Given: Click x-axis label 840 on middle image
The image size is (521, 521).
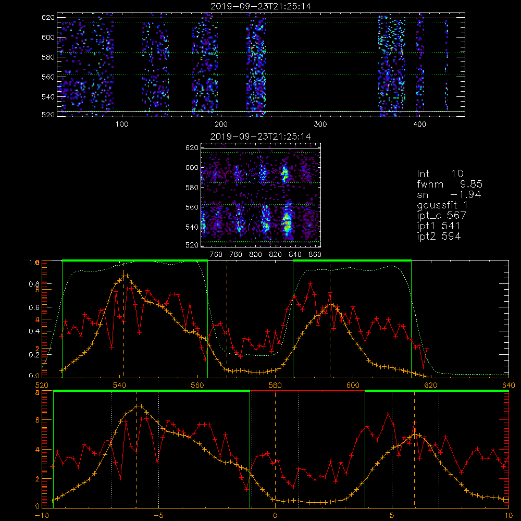Looking at the screenshot, I should (x=295, y=255).
